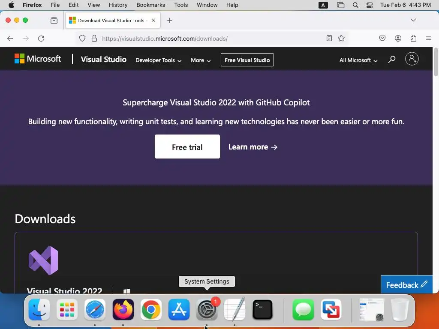
Task: Expand the More dropdown in site nav
Action: pos(201,60)
